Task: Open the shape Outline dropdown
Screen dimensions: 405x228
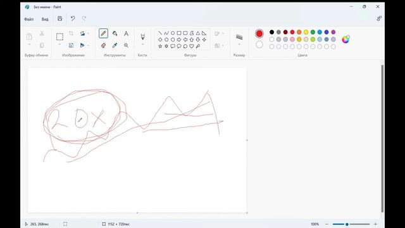Action: (223, 34)
